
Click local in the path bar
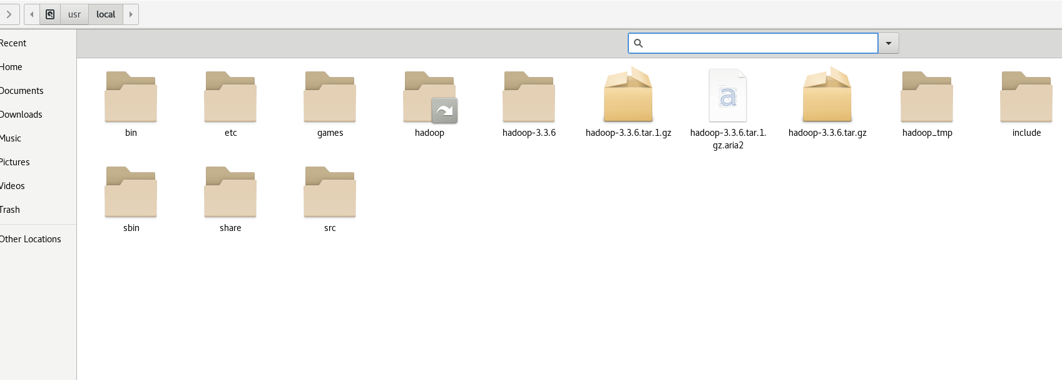(x=106, y=14)
